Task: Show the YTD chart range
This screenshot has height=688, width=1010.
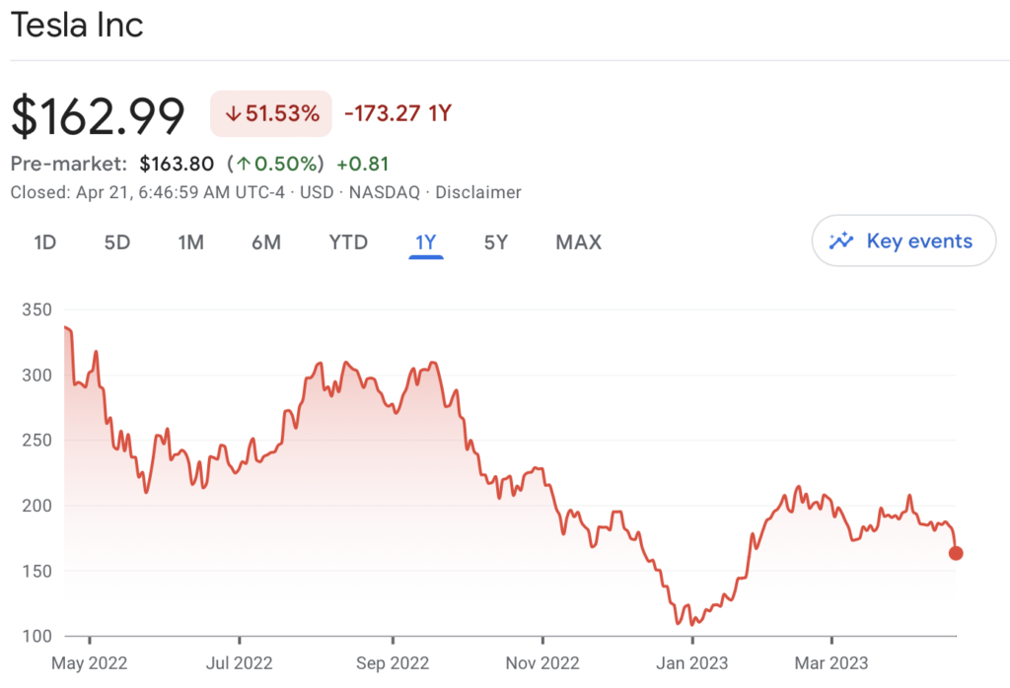Action: tap(348, 242)
